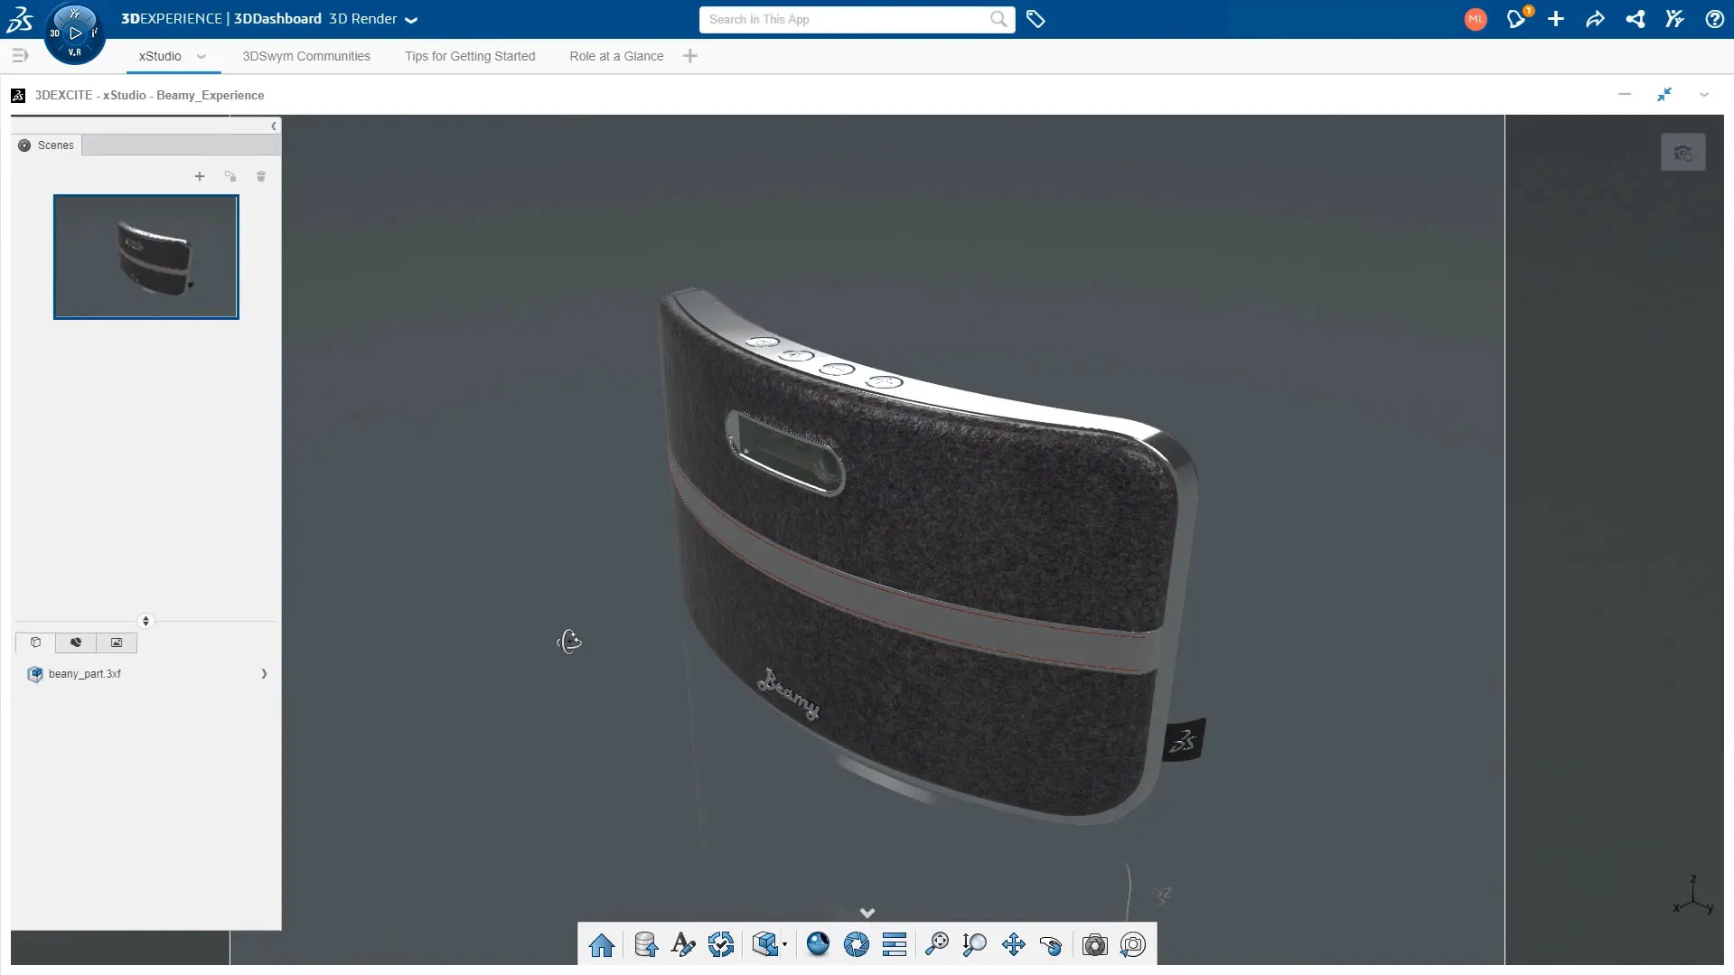Delete scene using the trash icon
The image size is (1734, 975).
point(261,176)
